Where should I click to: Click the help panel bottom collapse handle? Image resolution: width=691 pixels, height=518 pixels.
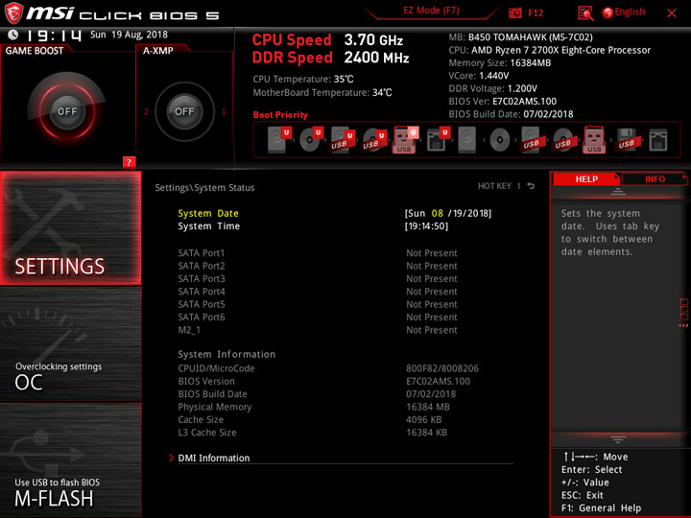click(x=618, y=439)
